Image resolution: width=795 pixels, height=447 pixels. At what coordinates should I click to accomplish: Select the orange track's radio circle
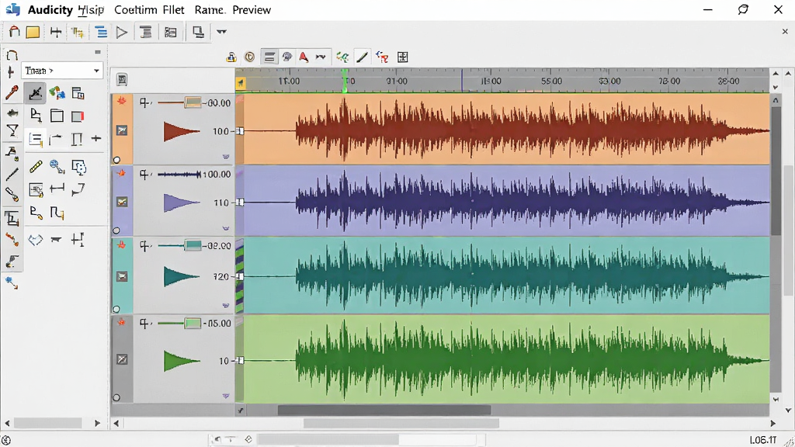(116, 160)
